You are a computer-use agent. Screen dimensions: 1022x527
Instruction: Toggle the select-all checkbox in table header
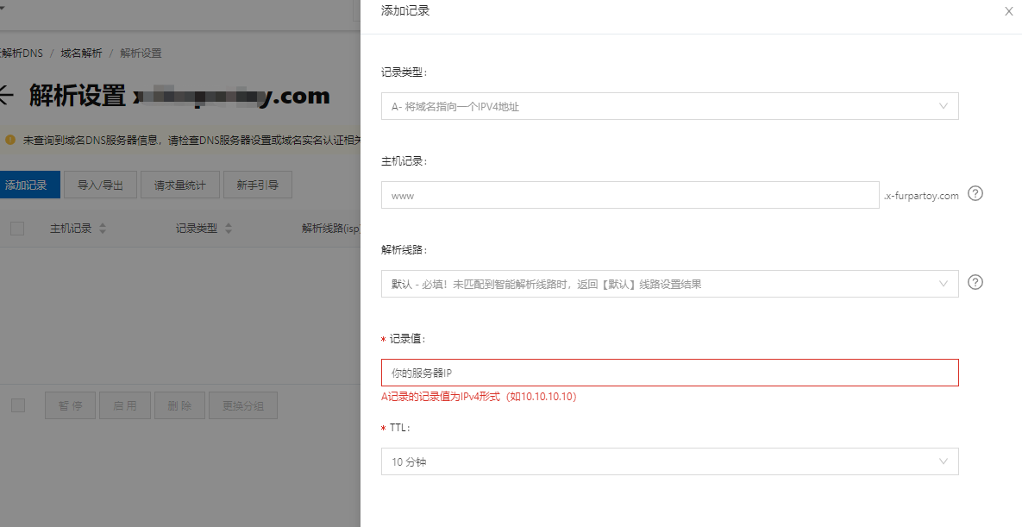(x=17, y=229)
